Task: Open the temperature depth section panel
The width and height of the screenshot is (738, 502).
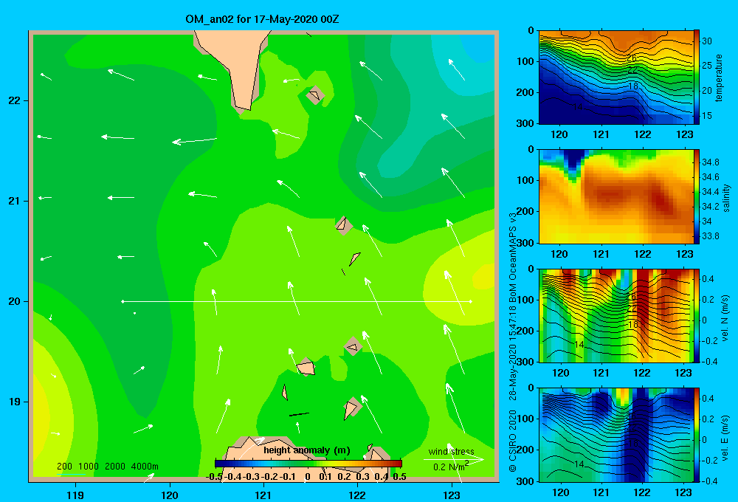Action: point(615,78)
